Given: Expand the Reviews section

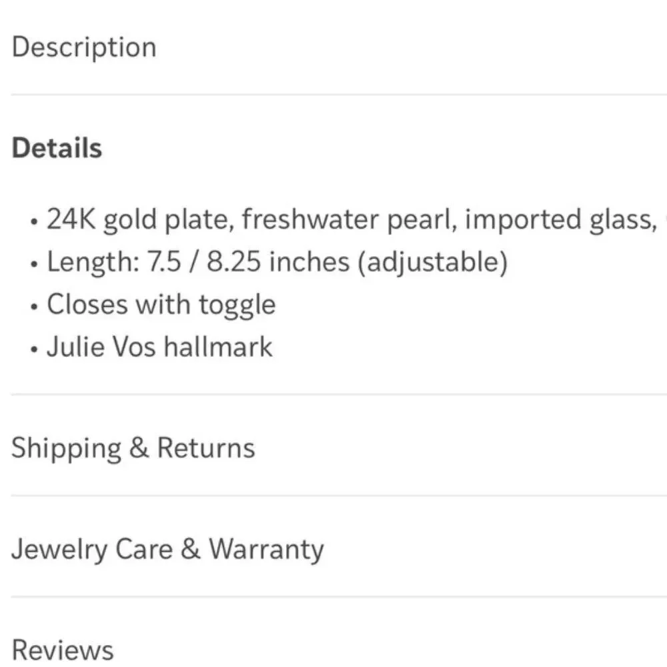Looking at the screenshot, I should coord(63,650).
